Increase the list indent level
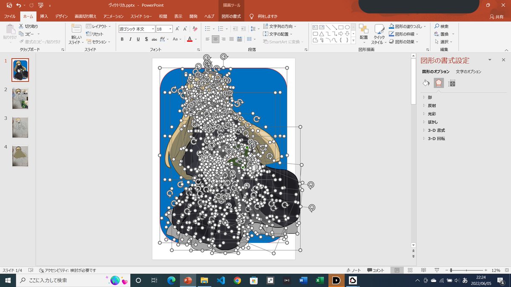The image size is (511, 287). [x=243, y=28]
